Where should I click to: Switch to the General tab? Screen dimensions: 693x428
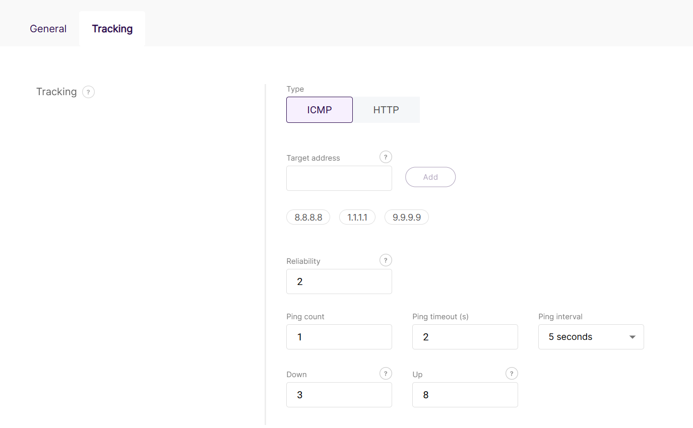click(48, 29)
